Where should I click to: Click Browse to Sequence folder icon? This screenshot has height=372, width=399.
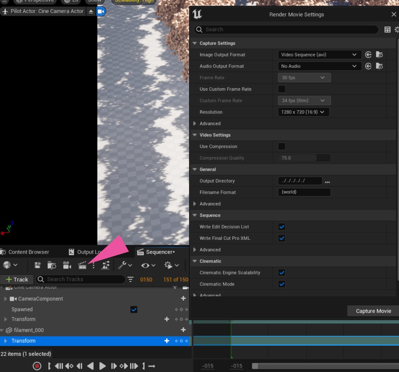point(52,265)
